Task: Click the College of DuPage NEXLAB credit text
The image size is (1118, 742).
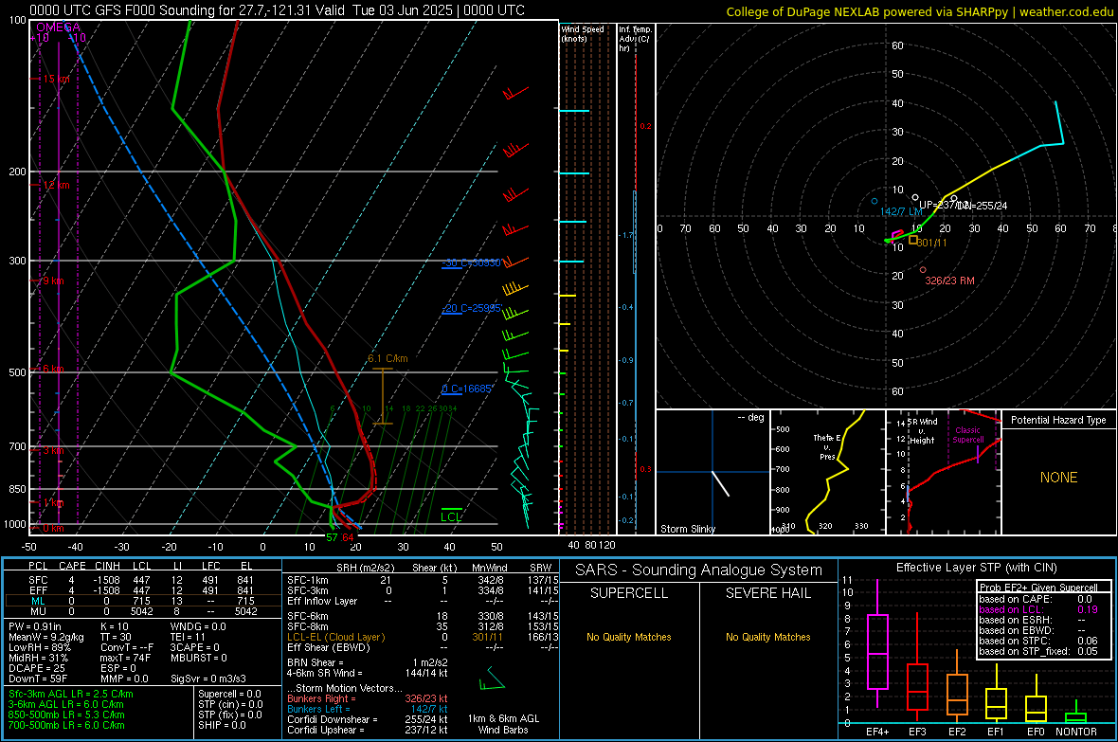Action: (x=919, y=12)
